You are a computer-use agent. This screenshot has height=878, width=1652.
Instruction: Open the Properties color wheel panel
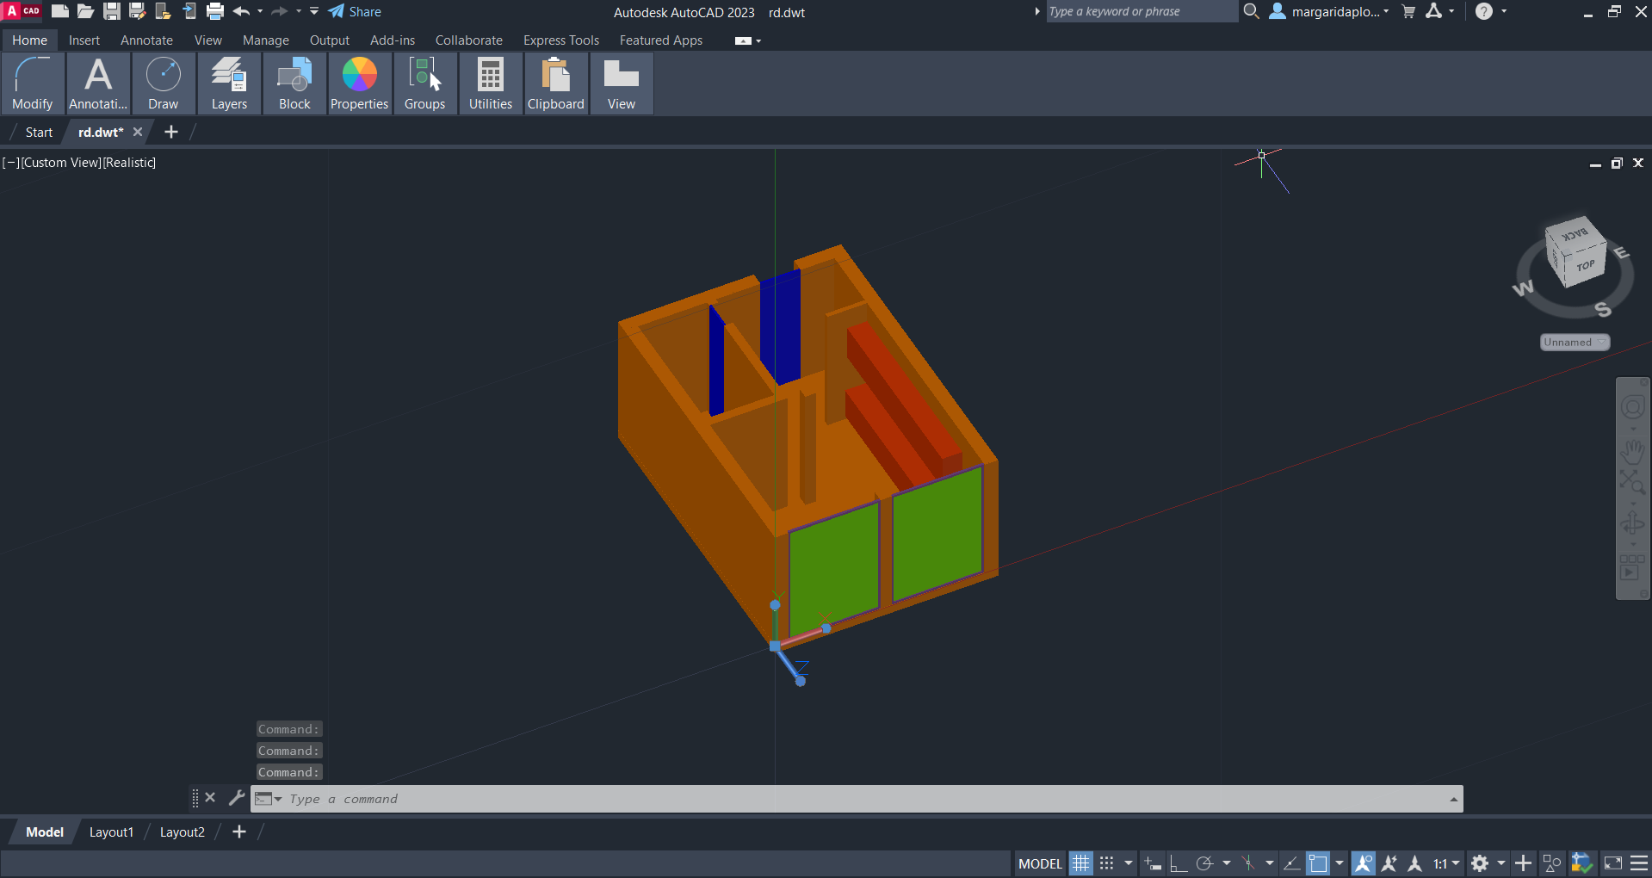coord(359,83)
